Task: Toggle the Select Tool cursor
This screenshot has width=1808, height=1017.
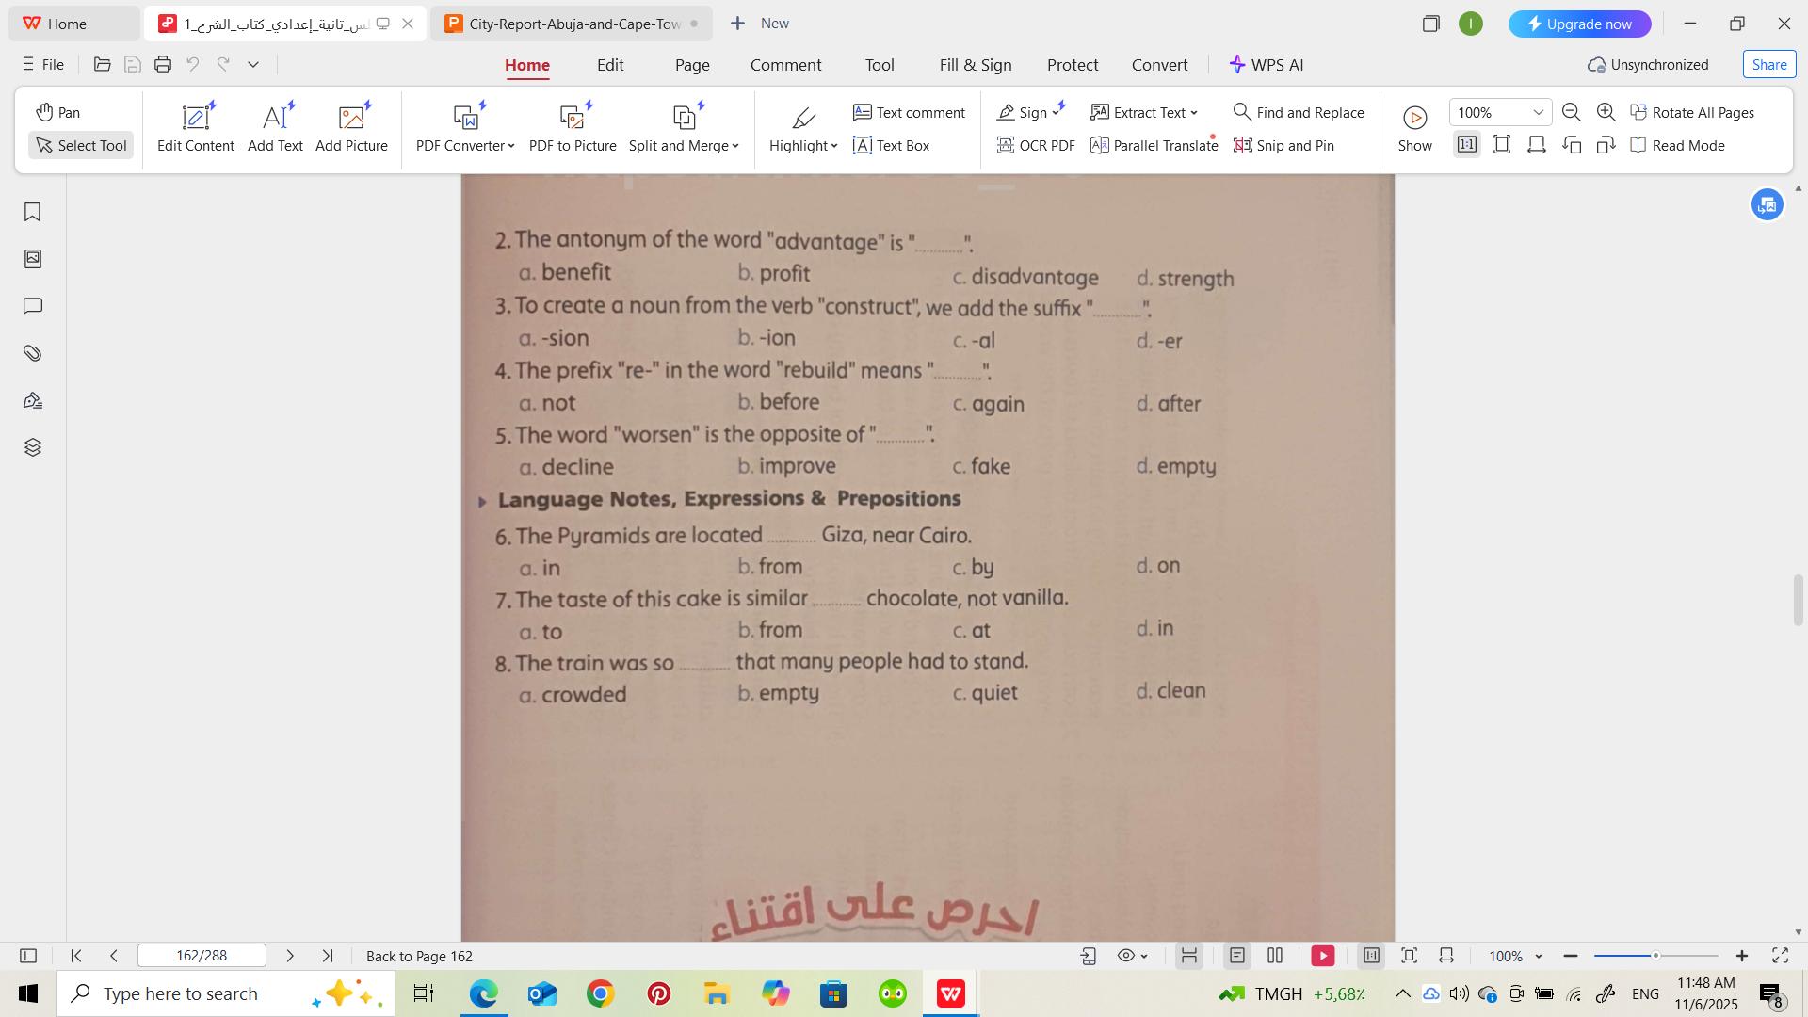Action: click(x=81, y=145)
